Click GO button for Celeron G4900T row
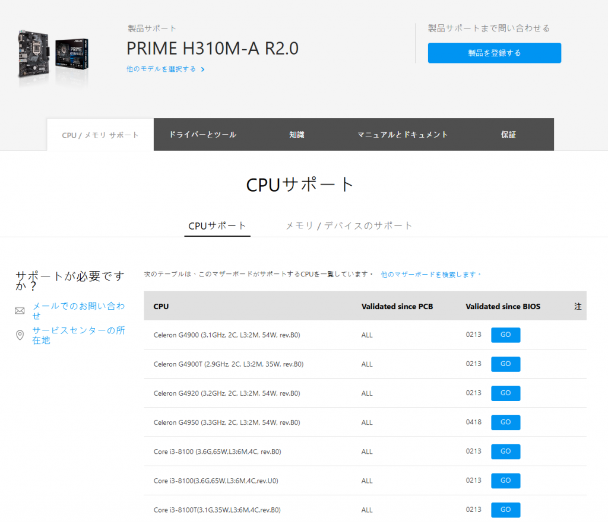This screenshot has width=608, height=522. coord(506,364)
